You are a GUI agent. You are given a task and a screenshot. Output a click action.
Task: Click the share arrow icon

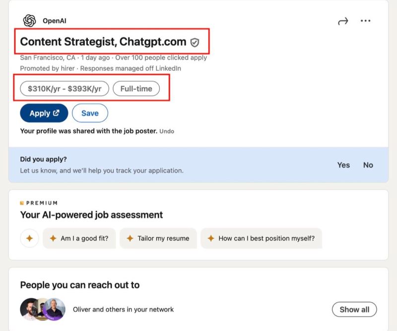pyautogui.click(x=343, y=21)
